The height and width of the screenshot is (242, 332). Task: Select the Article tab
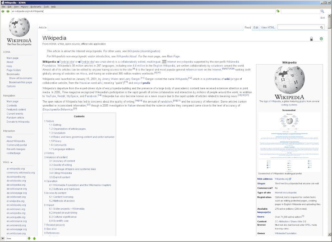(x=43, y=28)
